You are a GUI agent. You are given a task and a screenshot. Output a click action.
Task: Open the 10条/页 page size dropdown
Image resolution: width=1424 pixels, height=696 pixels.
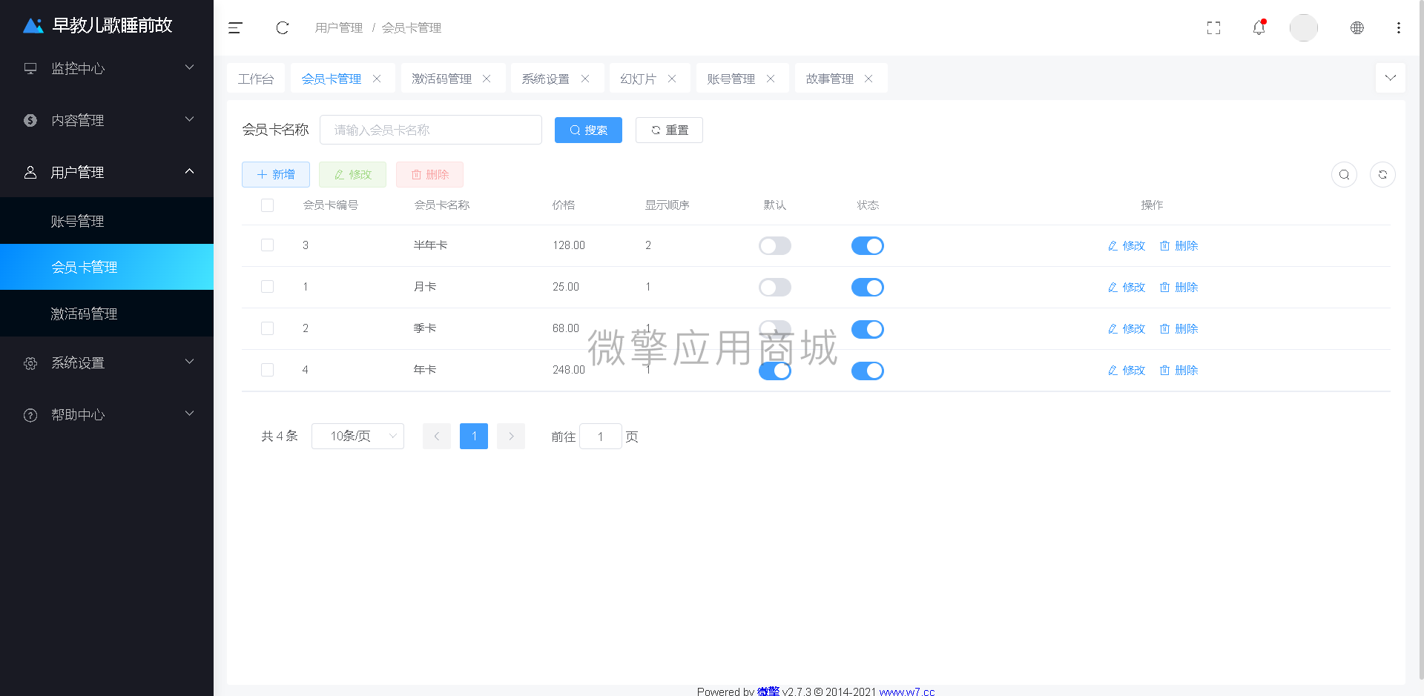(357, 437)
